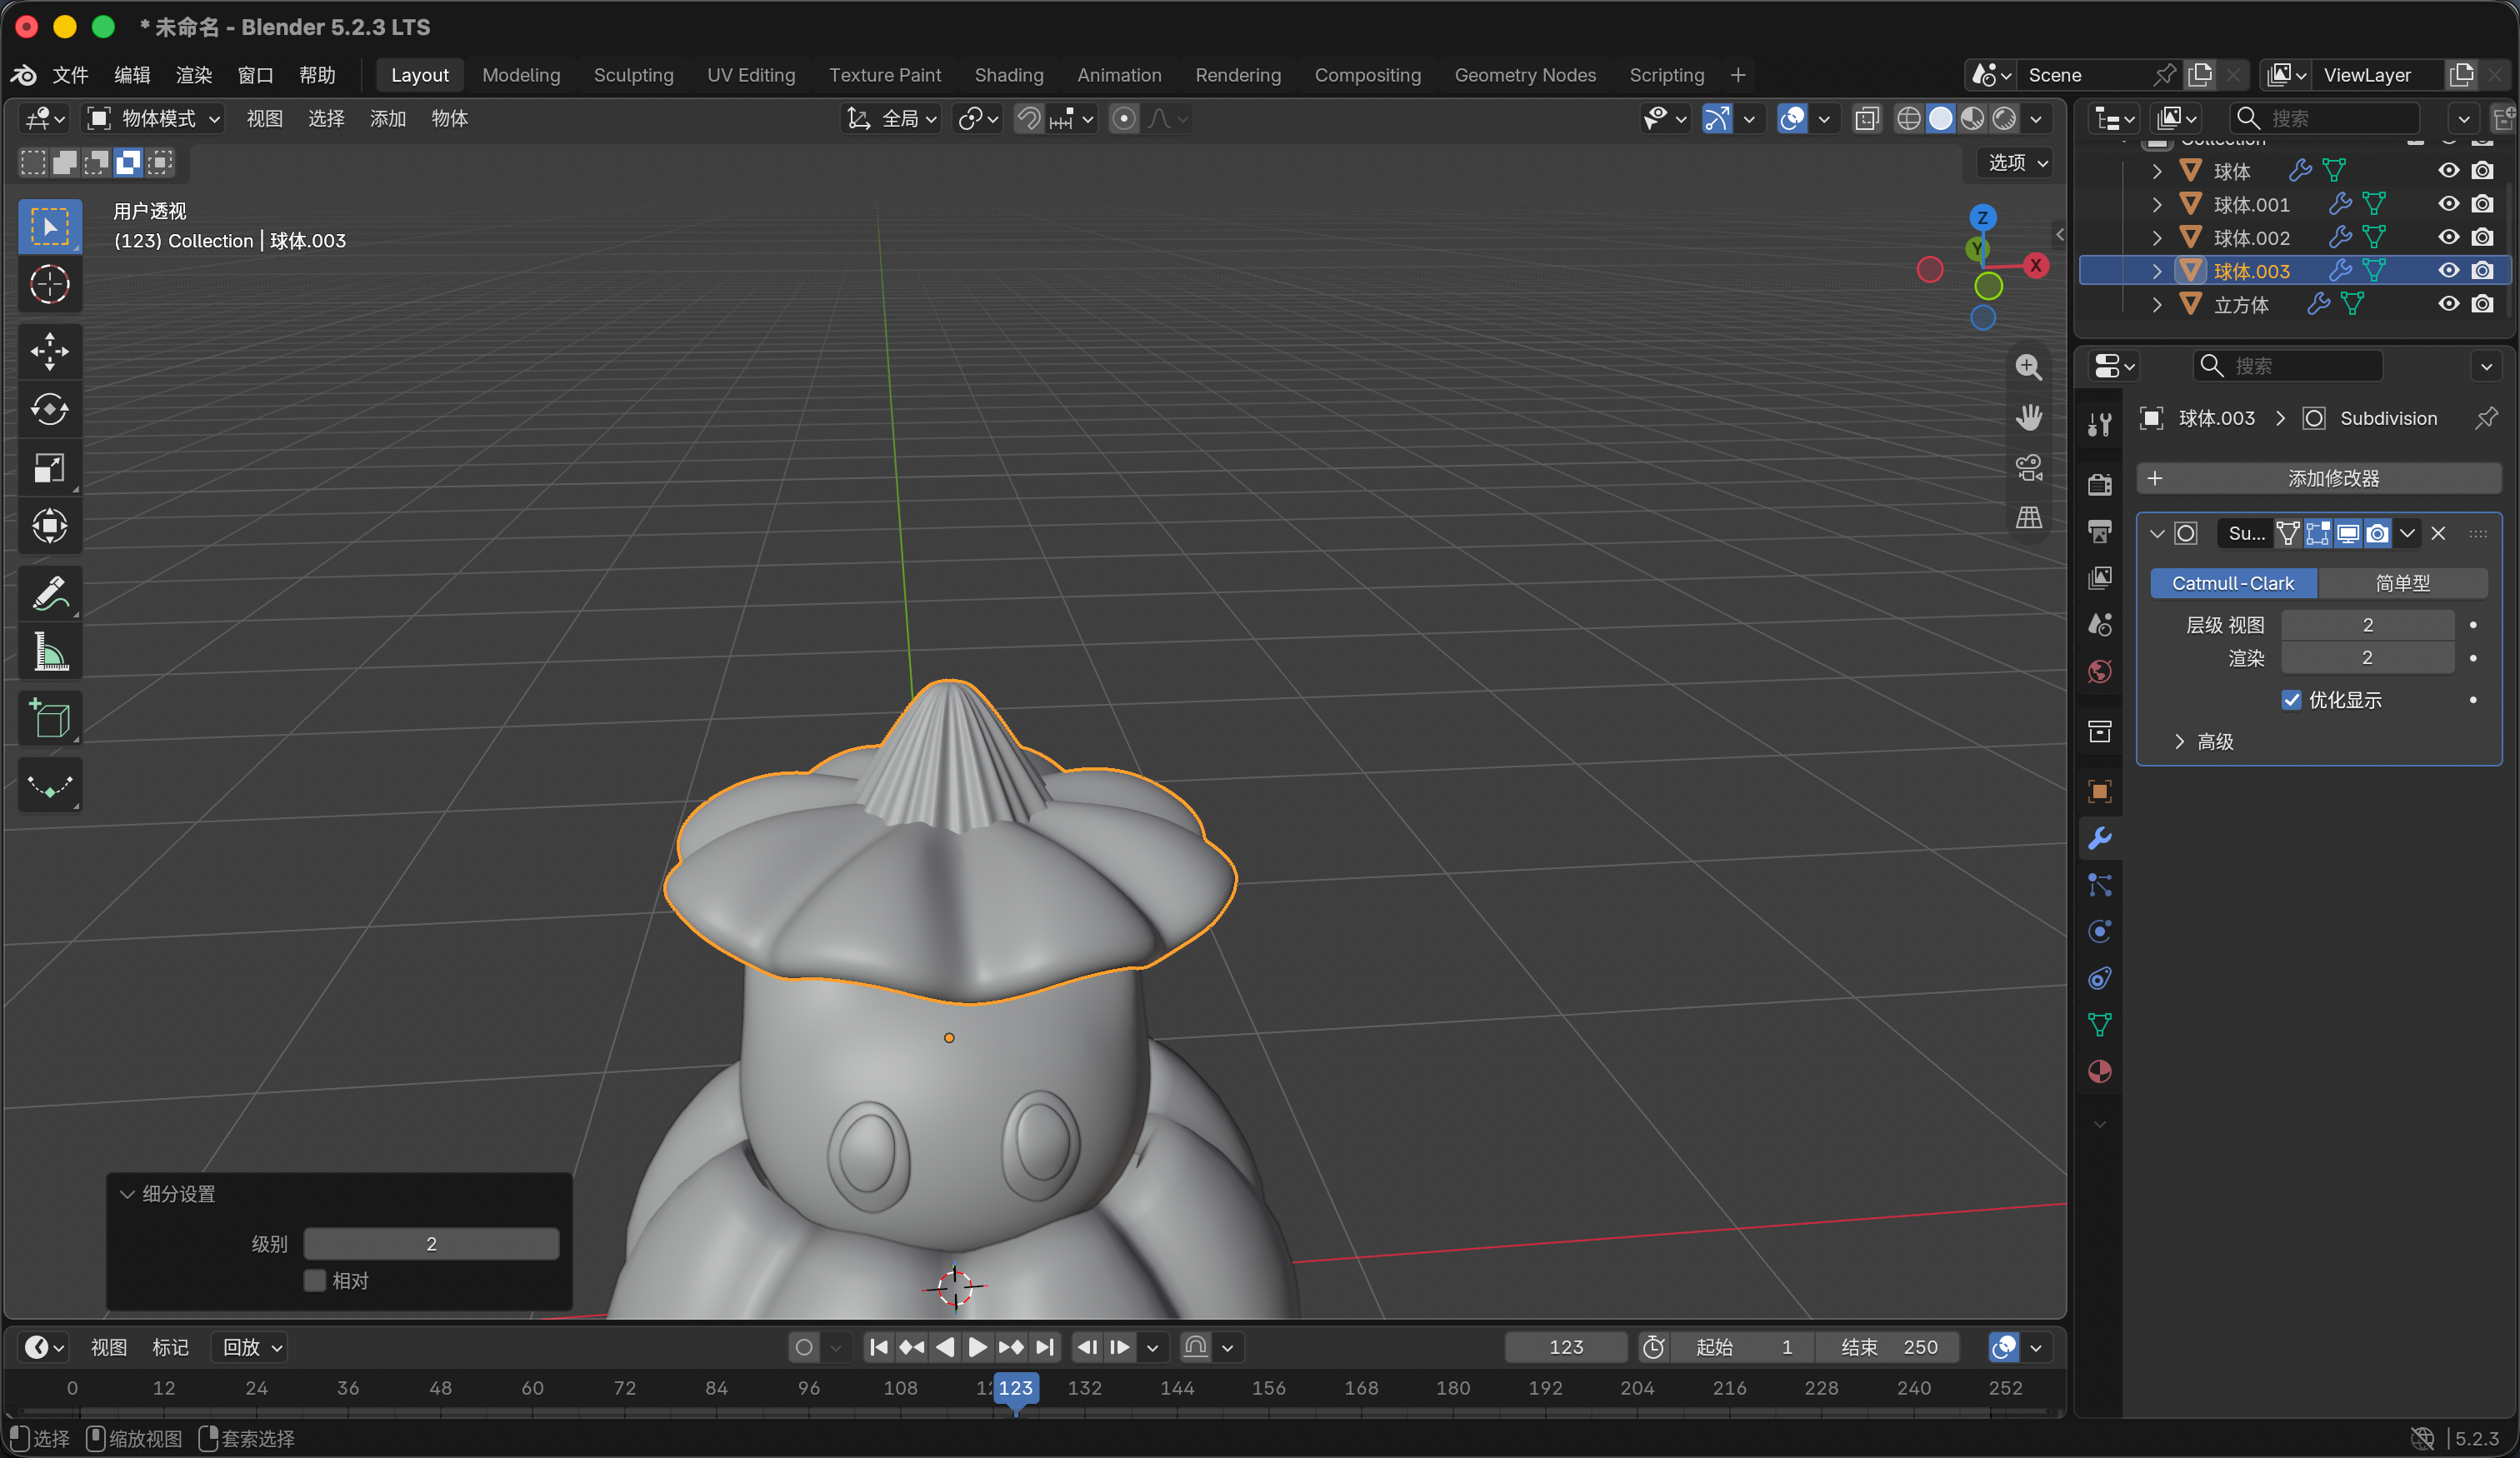Hide 球体.001 in viewport with eye icon
This screenshot has width=2520, height=1458.
2448,204
